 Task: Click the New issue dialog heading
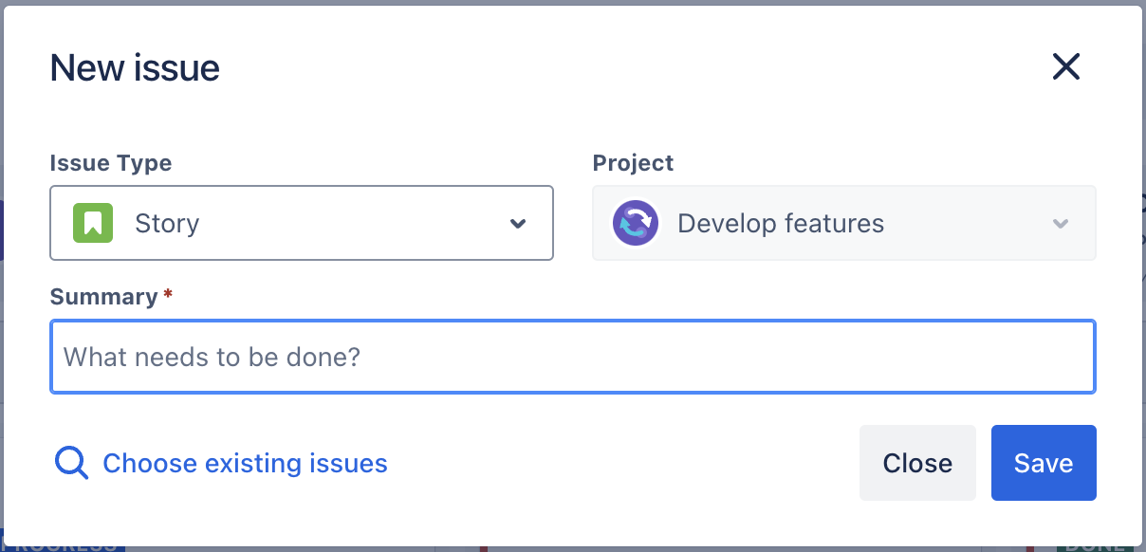(x=135, y=67)
